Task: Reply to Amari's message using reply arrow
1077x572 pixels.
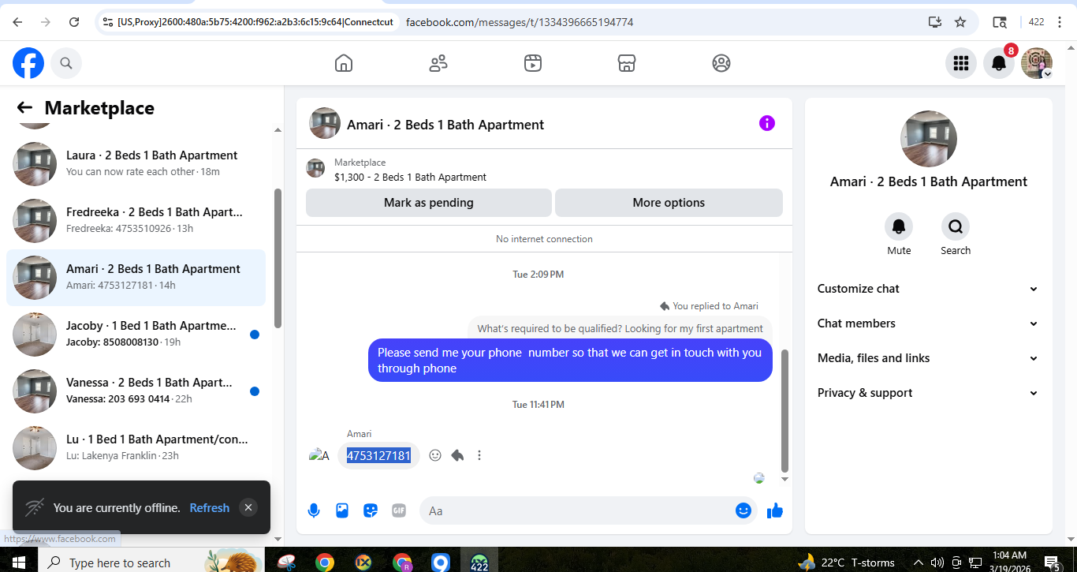Action: click(x=457, y=455)
